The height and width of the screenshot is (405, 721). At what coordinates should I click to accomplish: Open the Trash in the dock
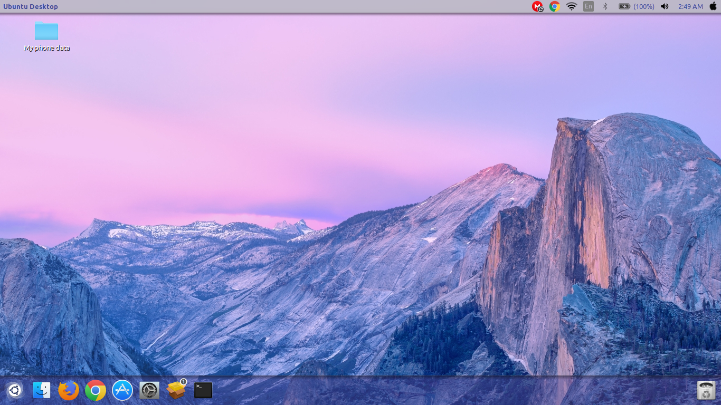706,391
